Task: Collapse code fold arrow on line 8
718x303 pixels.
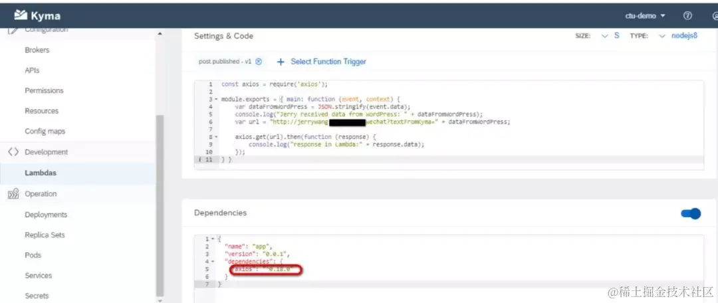Action: point(215,136)
